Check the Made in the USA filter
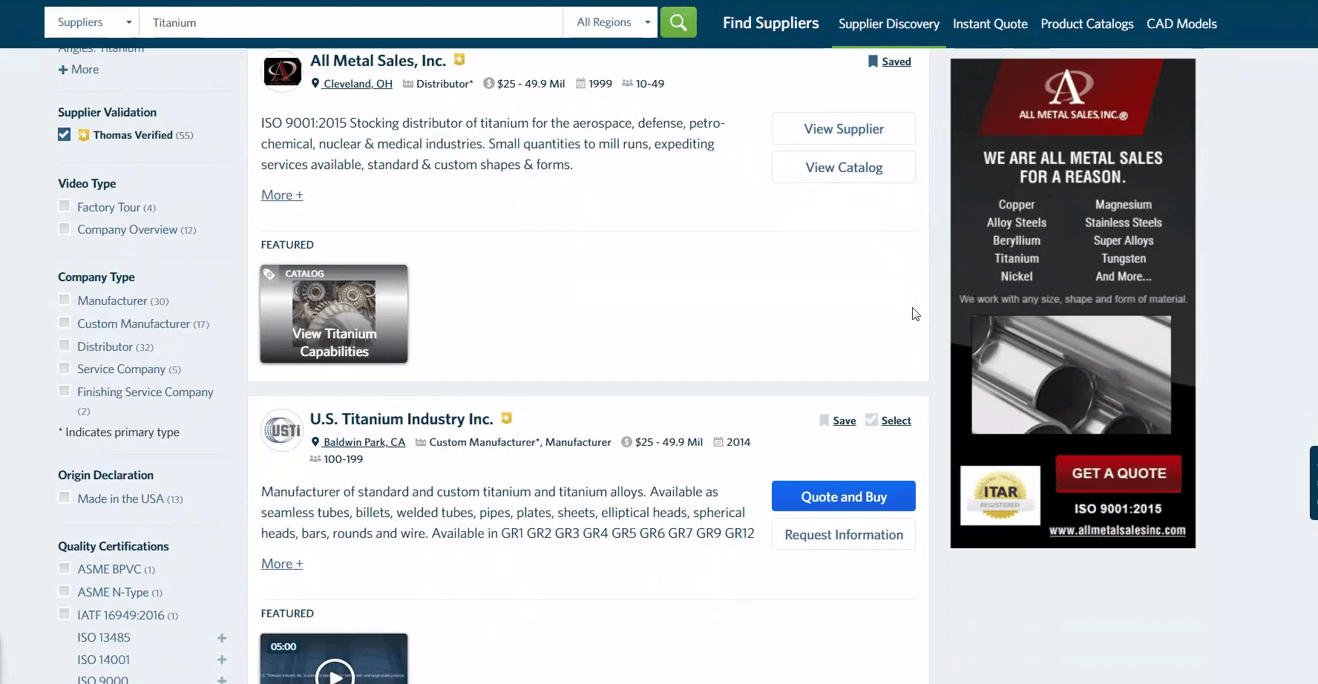 click(65, 498)
